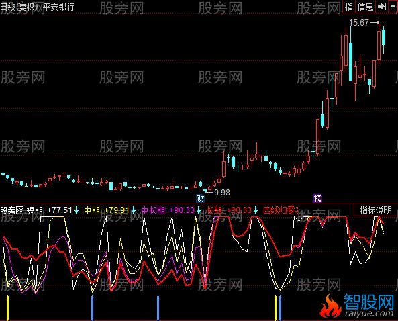Image resolution: width=398 pixels, height=321 pixels.
Task: Open the 信息 info button
Action: [365, 7]
